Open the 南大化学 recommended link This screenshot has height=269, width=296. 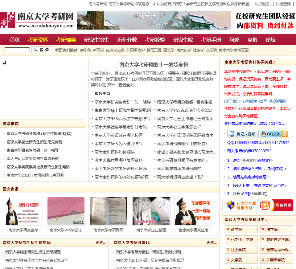pos(184,50)
